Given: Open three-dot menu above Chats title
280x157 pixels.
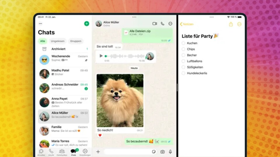Looking at the screenshot, I should coord(40,24).
